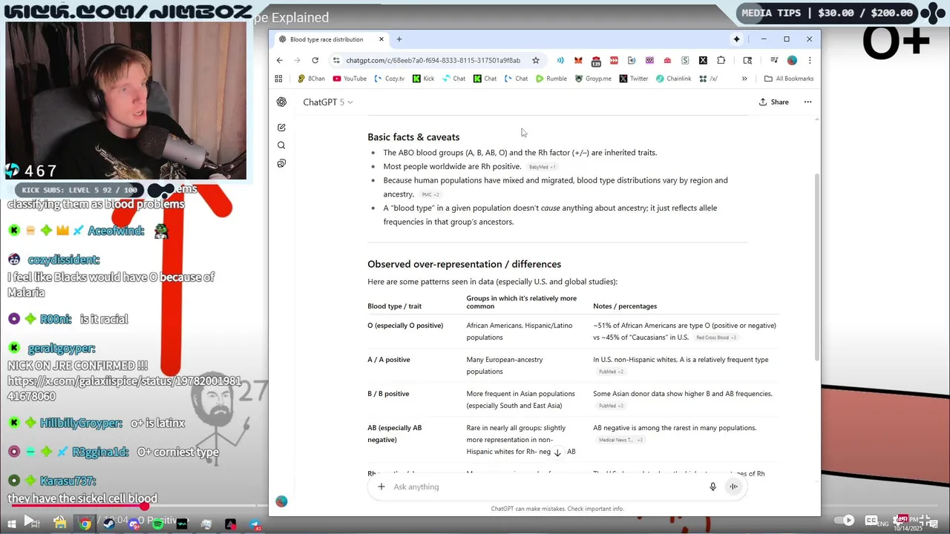Open the Gemini sparkle button in the title bar
Image resolution: width=950 pixels, height=534 pixels.
736,39
